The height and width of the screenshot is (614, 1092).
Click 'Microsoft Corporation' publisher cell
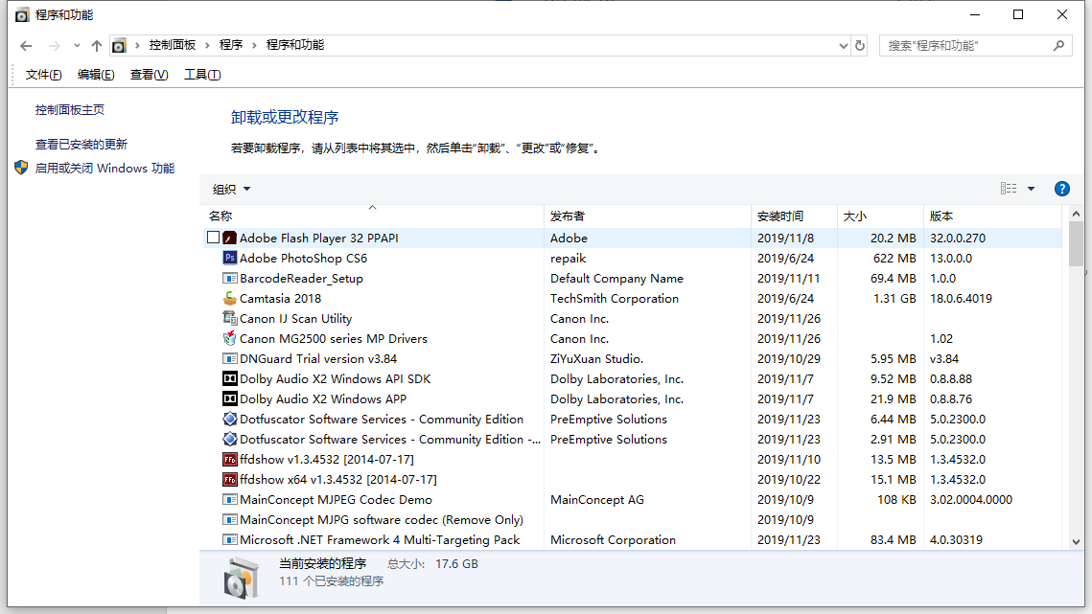pos(613,540)
